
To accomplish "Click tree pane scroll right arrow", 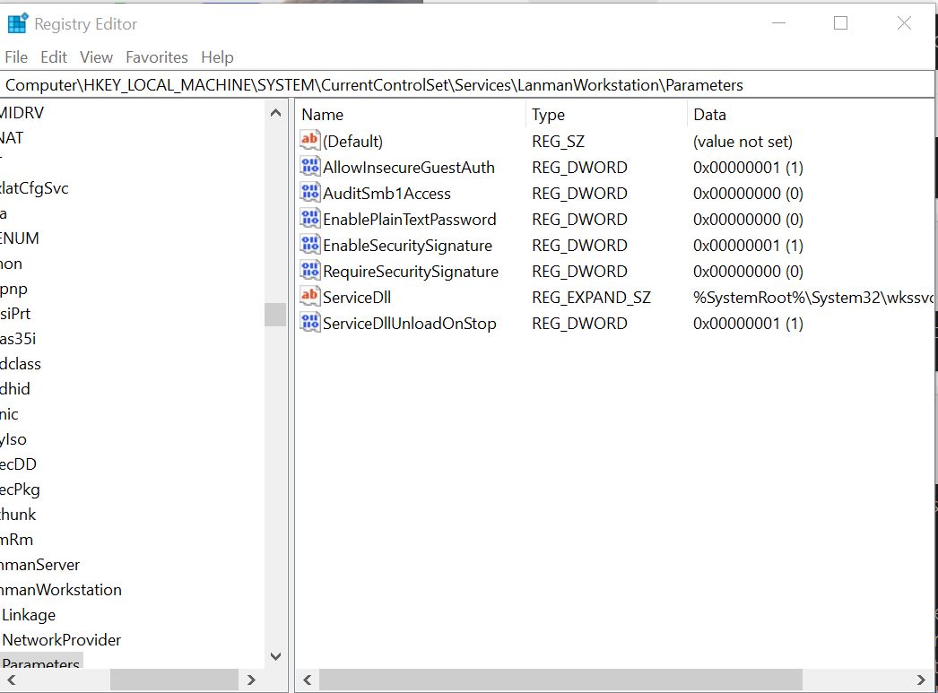I will 251,680.
